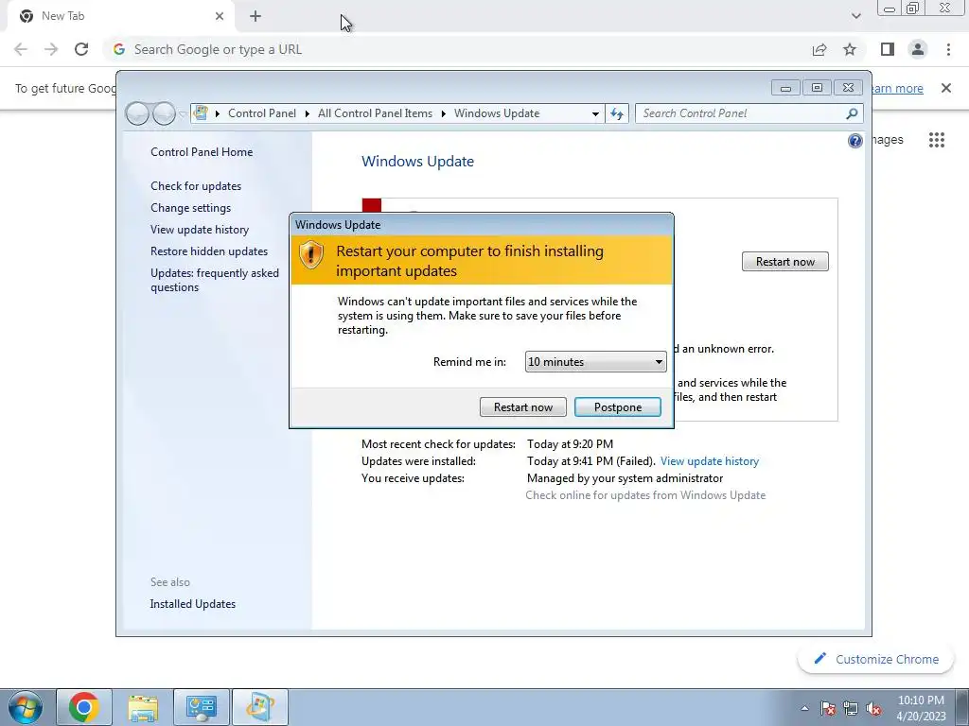This screenshot has width=969, height=726.
Task: Click Restart now button in main window
Action: point(784,262)
